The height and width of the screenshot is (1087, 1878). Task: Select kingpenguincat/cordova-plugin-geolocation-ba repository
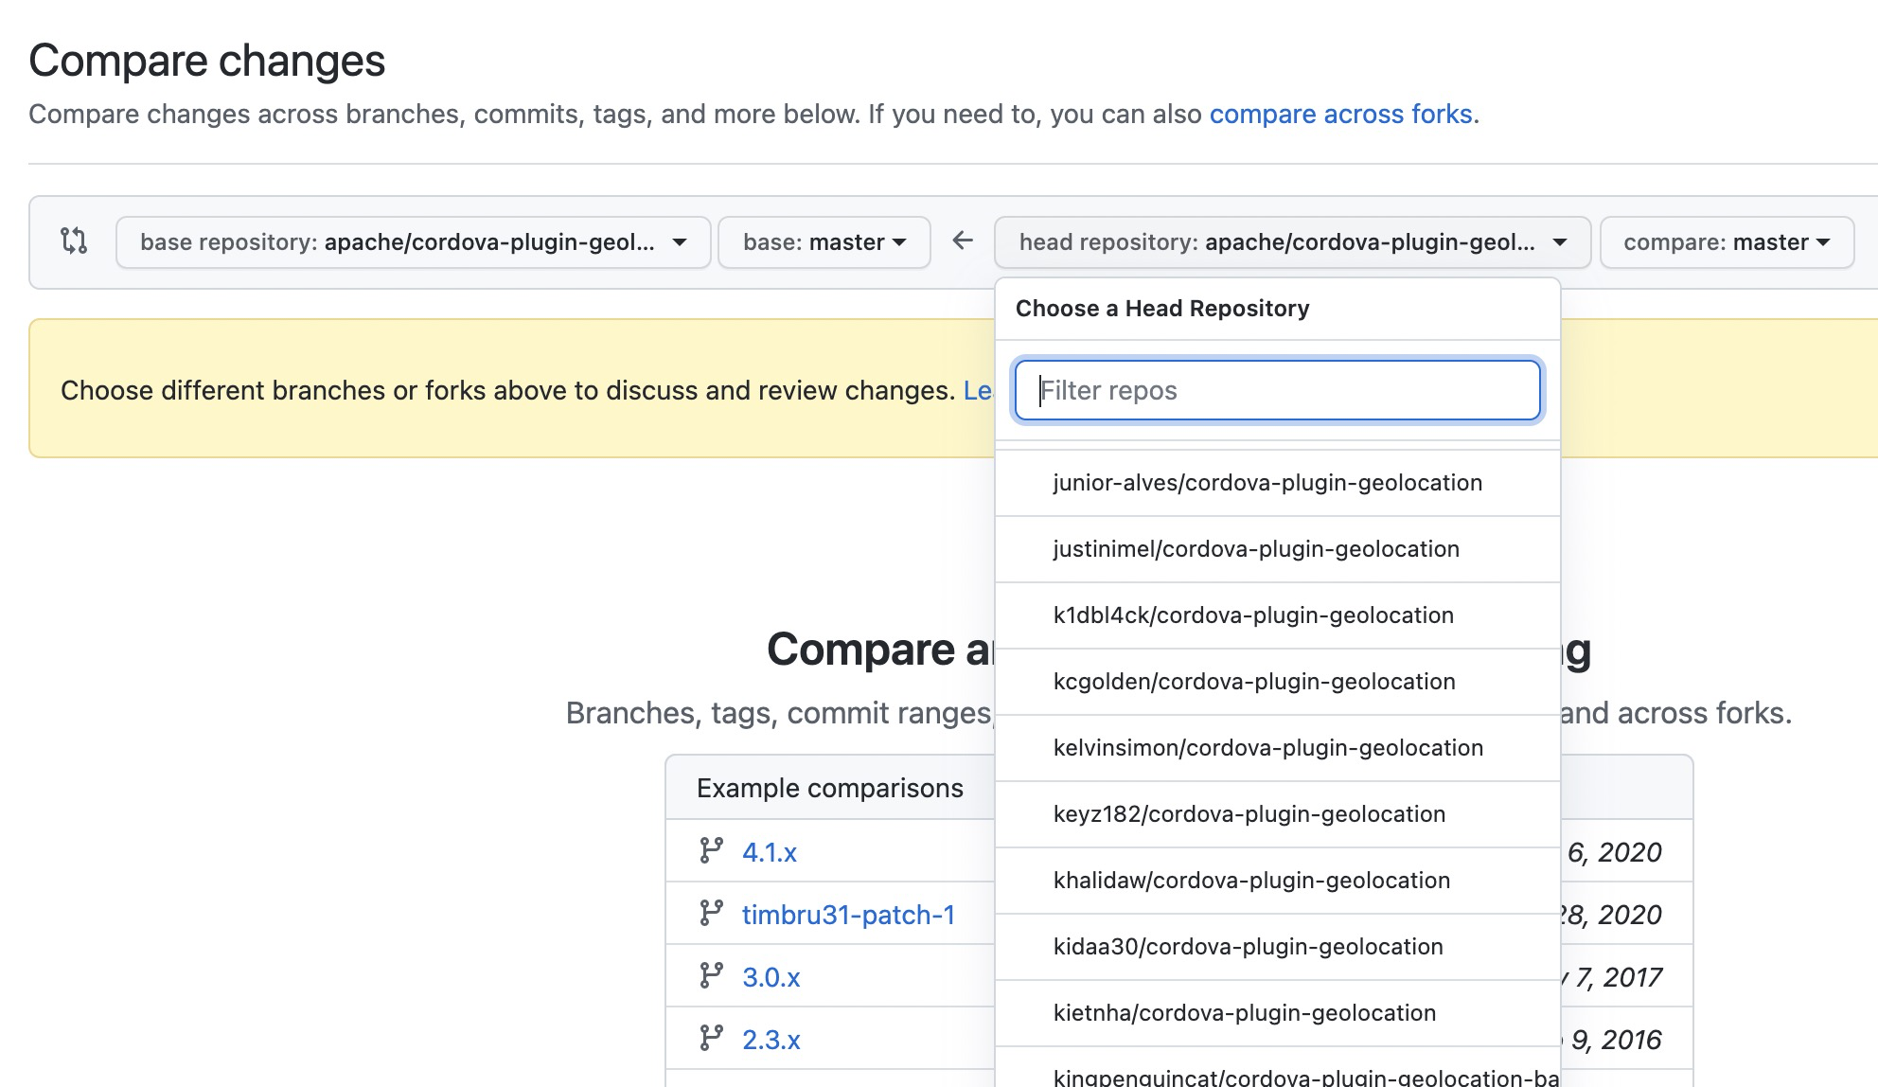tap(1278, 1067)
